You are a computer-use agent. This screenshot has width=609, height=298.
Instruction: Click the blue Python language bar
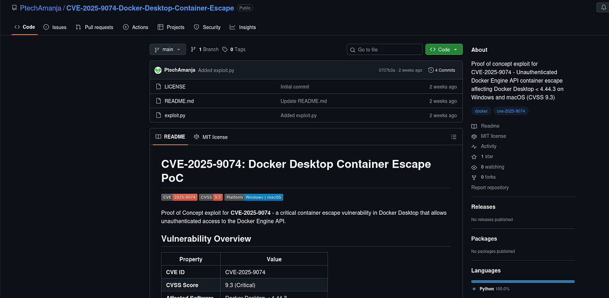tap(523, 281)
